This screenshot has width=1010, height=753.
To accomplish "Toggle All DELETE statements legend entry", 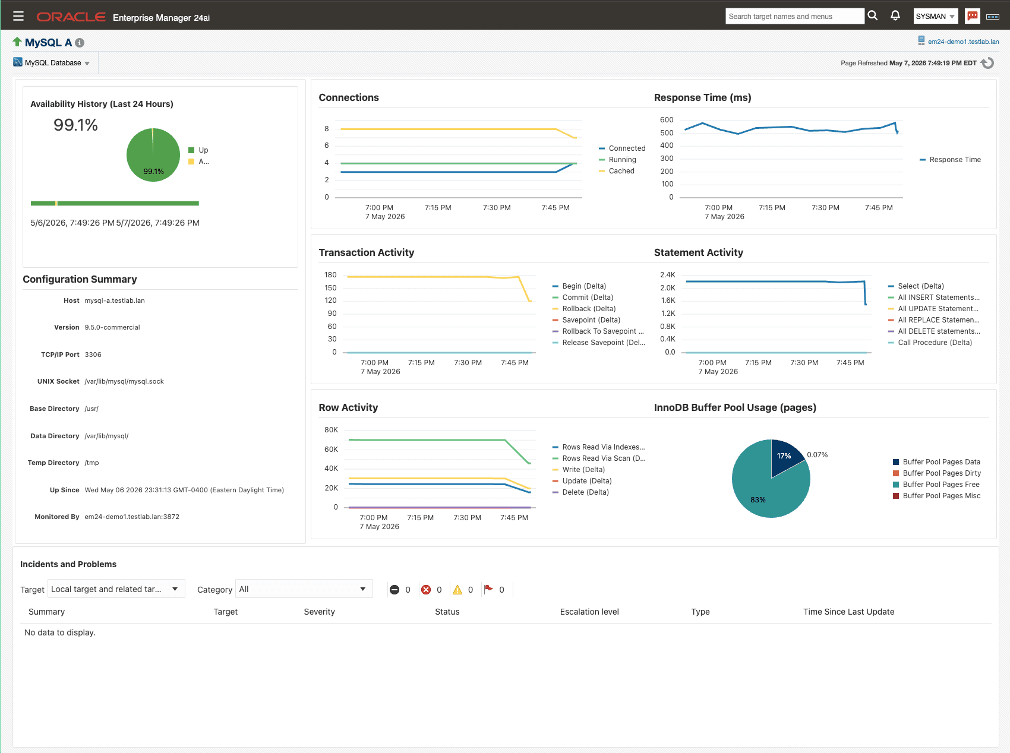I will 934,331.
